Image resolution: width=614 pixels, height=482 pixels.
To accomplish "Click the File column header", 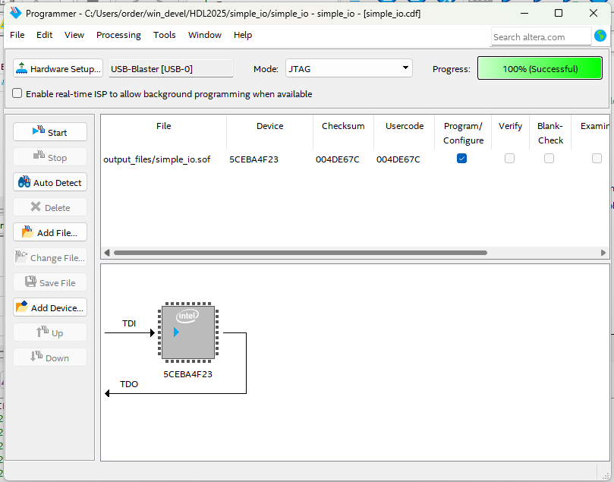I will coord(164,132).
